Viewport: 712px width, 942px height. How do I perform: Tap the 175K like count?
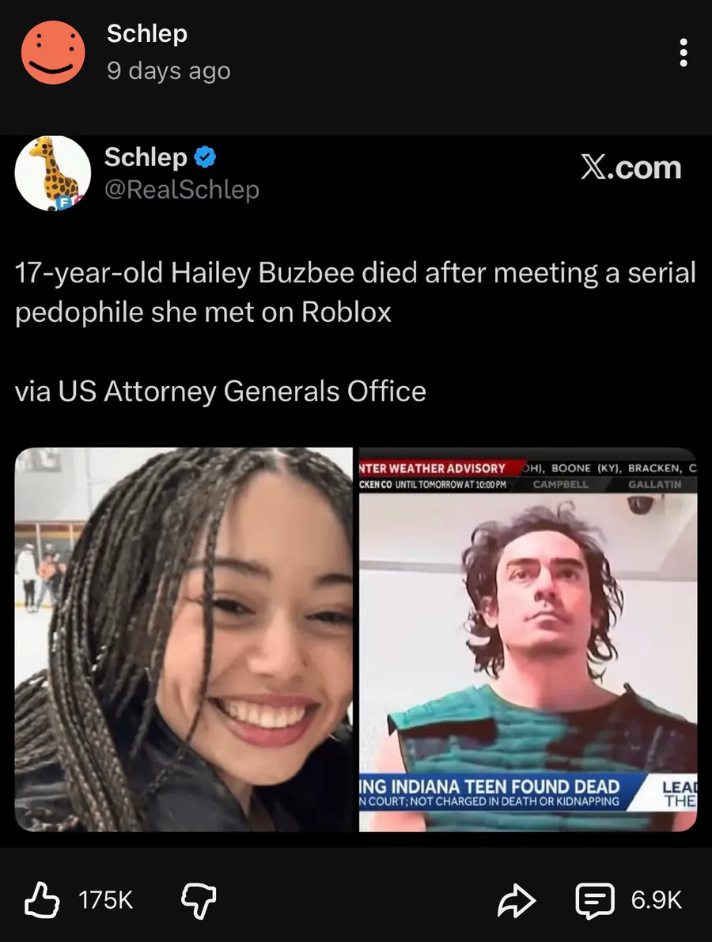[106, 900]
